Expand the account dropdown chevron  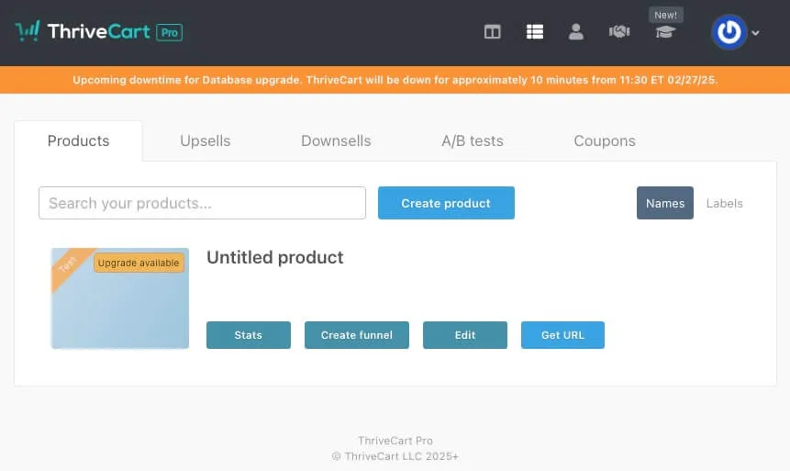[755, 33]
